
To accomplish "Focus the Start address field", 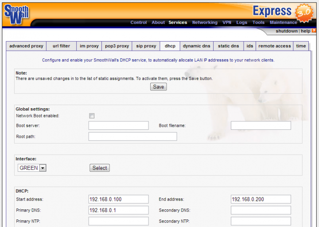I will tap(118, 199).
